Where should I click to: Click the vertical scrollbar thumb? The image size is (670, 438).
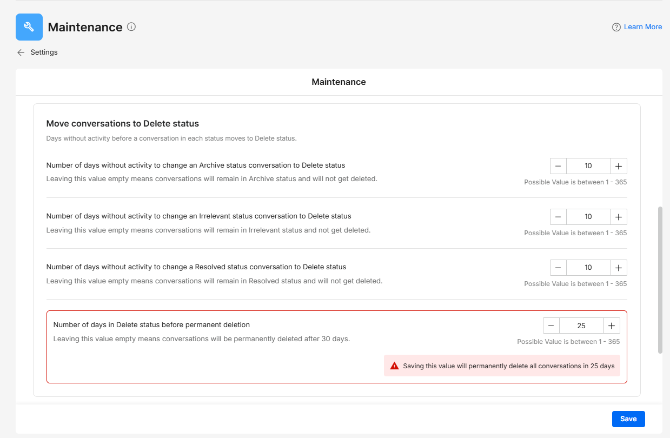pos(660,280)
